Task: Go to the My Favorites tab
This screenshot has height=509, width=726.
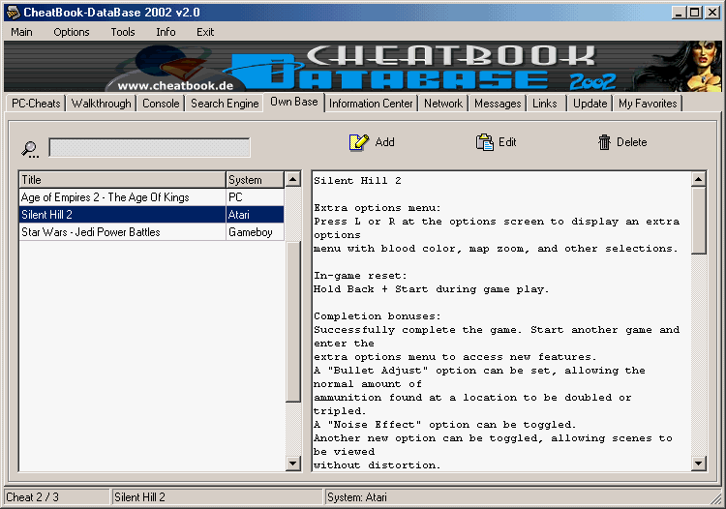Action: click(x=648, y=104)
